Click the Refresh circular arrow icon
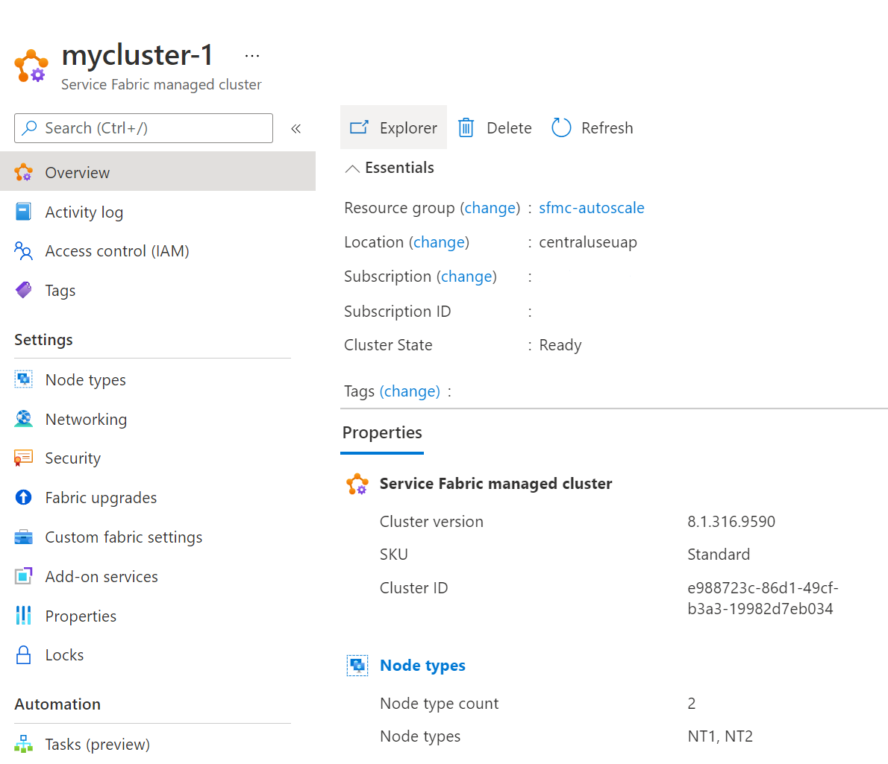Viewport: 888px width, 764px height. click(x=560, y=127)
